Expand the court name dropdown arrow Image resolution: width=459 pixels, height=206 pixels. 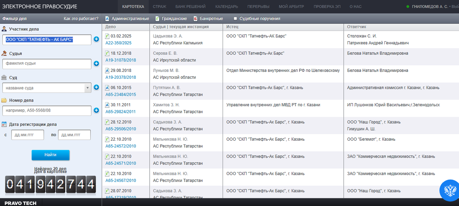click(88, 88)
